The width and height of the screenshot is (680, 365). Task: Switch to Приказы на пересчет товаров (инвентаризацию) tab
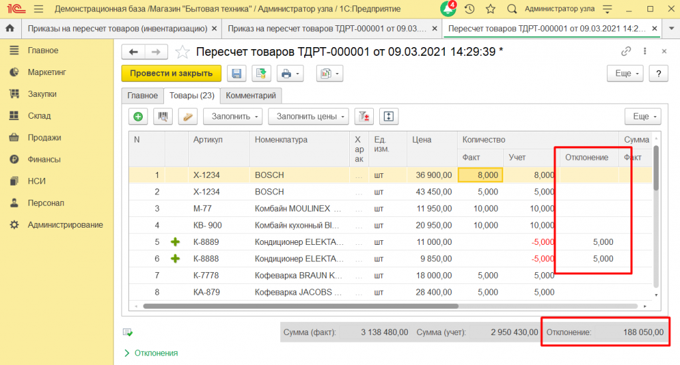[117, 29]
